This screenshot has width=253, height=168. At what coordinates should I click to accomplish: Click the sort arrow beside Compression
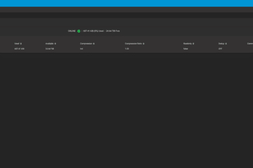94,44
